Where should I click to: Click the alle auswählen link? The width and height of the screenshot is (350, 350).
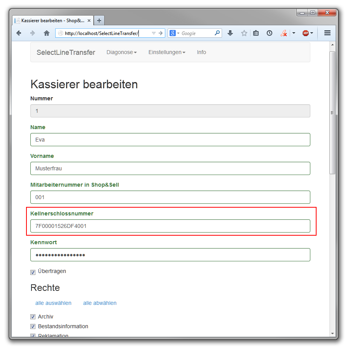(53, 303)
